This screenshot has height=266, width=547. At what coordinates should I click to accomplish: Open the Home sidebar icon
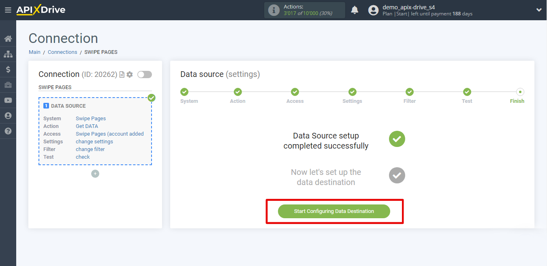pyautogui.click(x=8, y=39)
